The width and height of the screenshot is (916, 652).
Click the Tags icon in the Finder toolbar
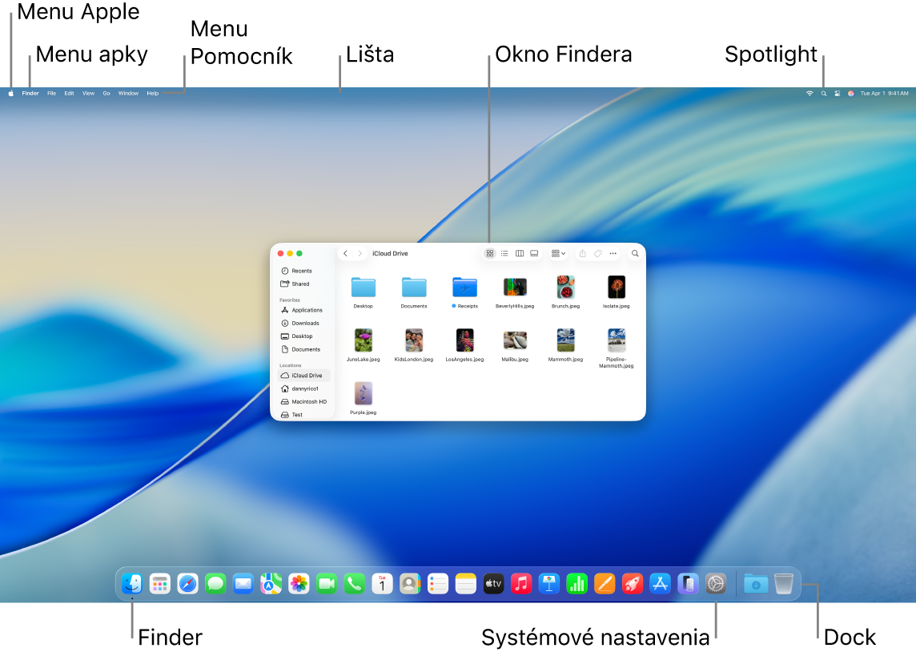click(597, 253)
